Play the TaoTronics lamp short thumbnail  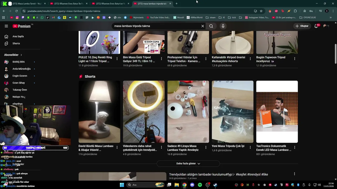point(277,112)
